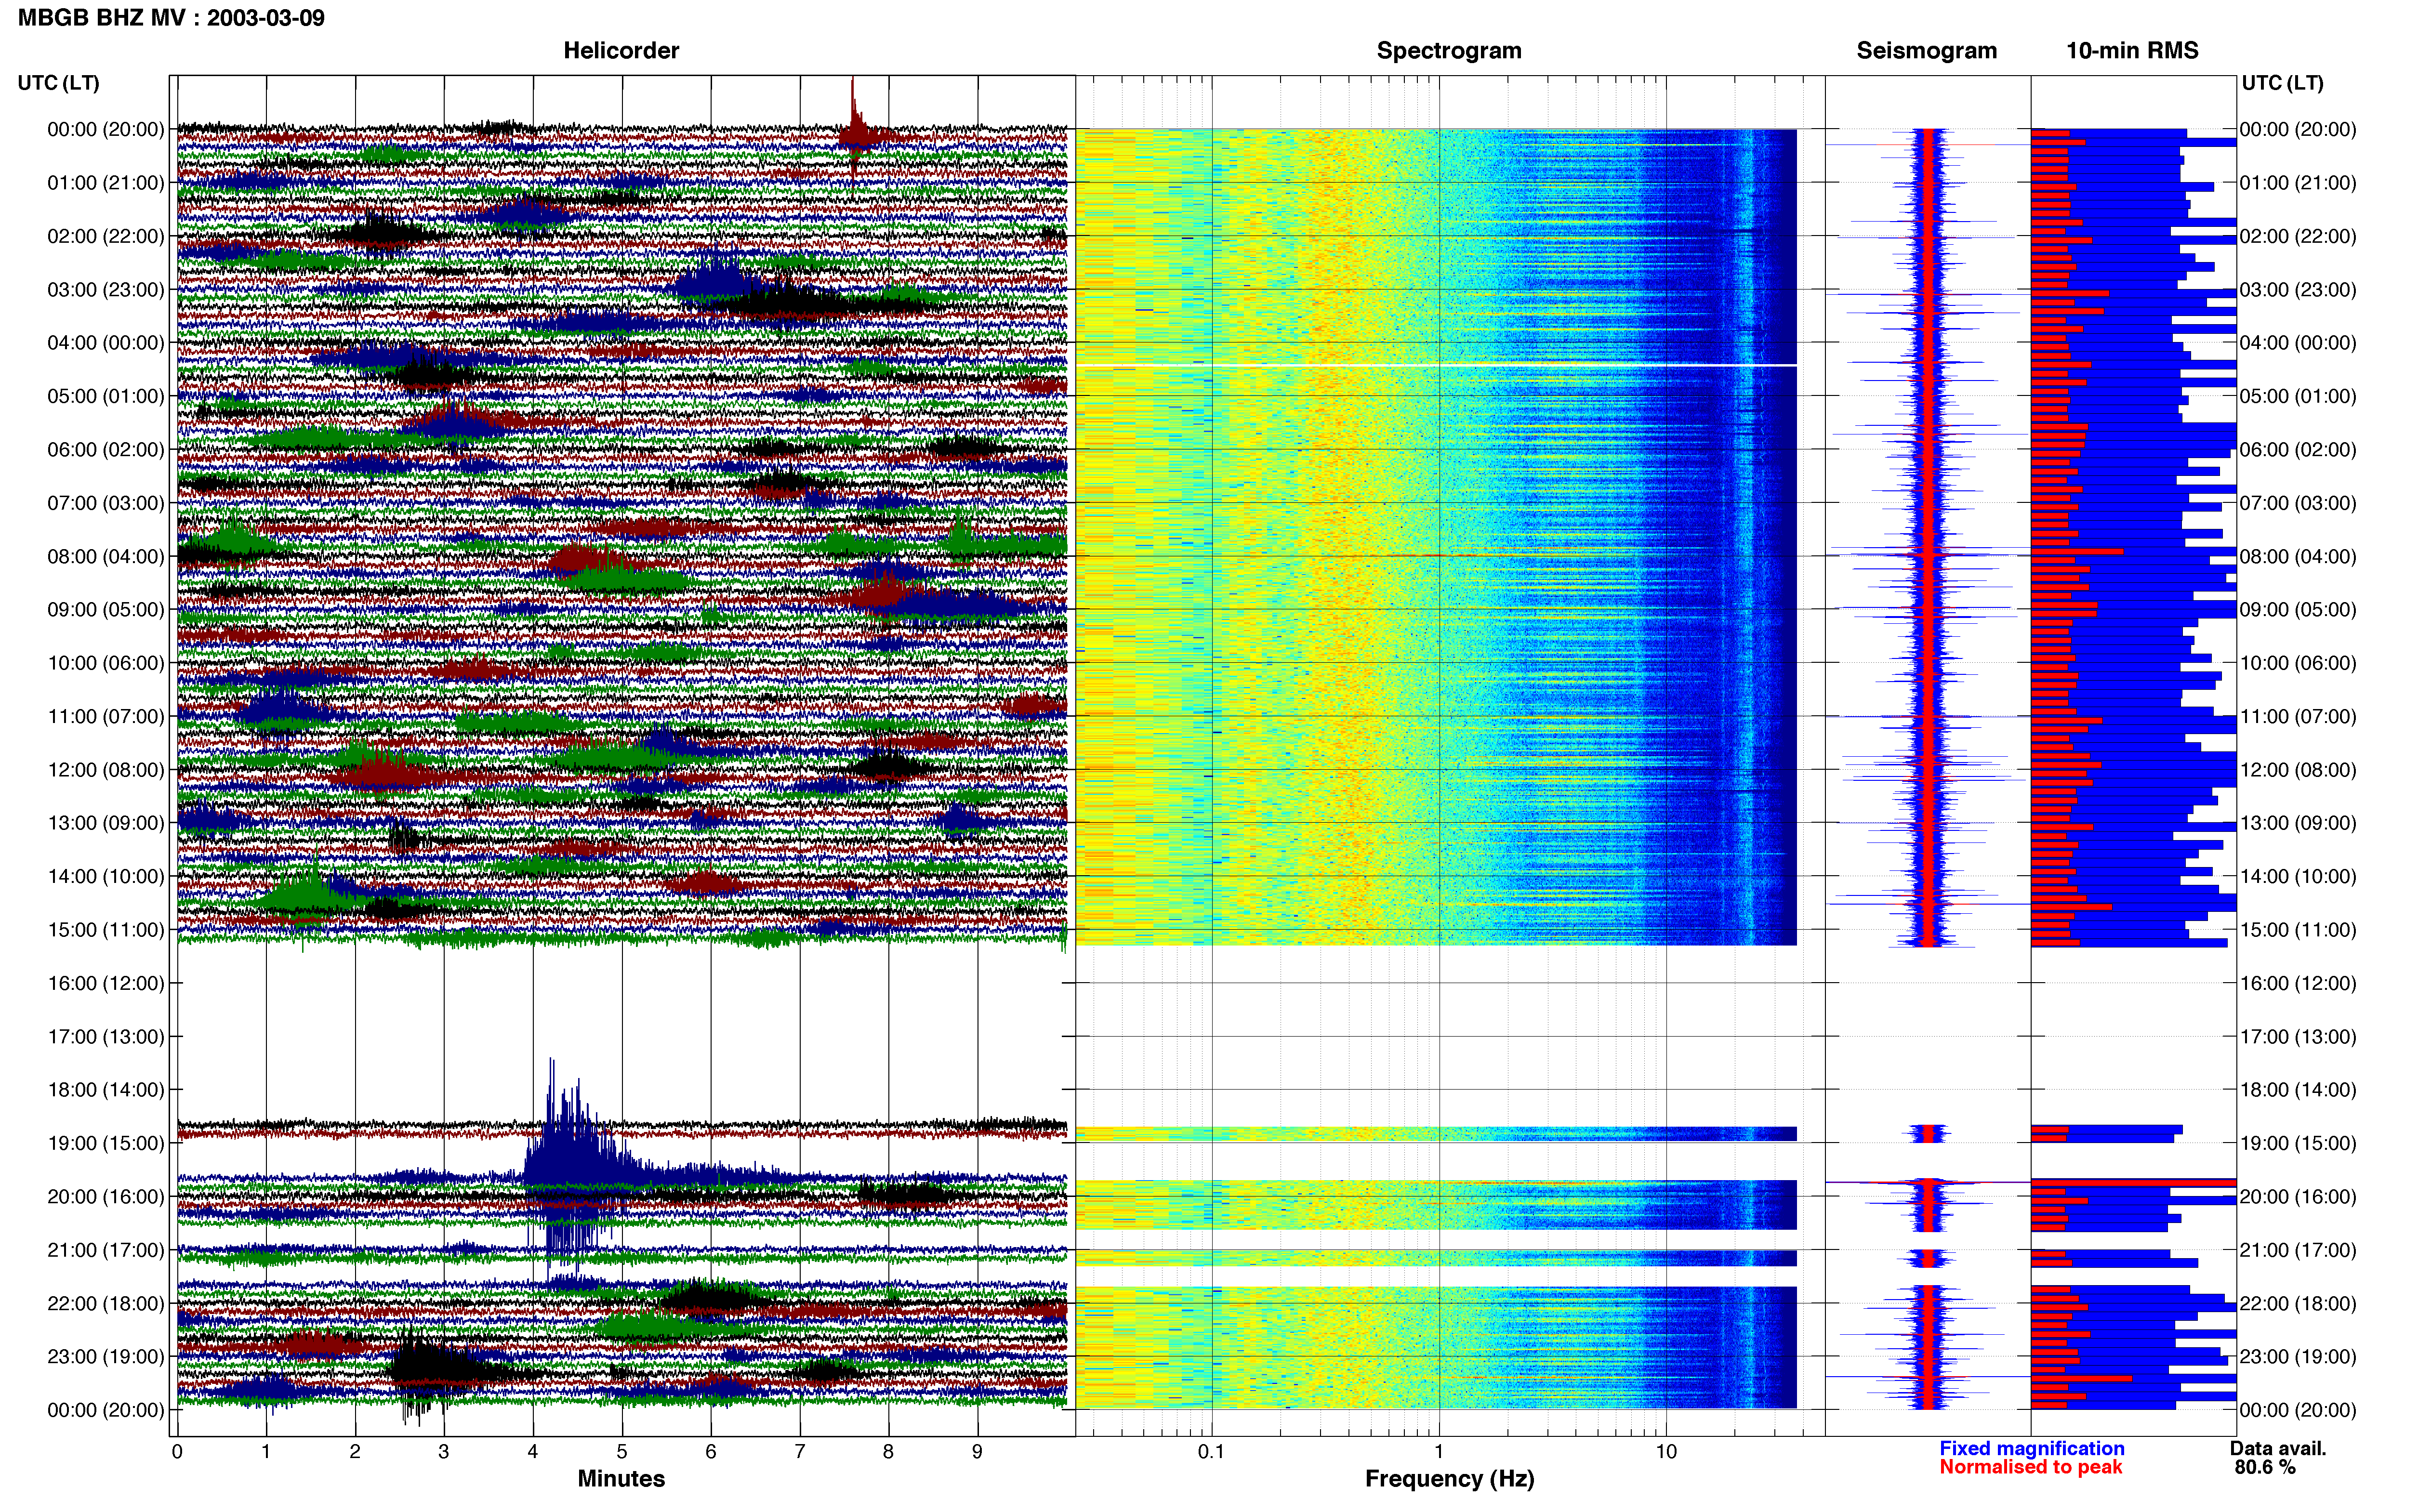Screen dimensions: 2418x1512
Task: Click the 10-min RMS panel heading
Action: tap(2132, 51)
